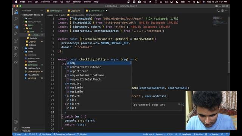Open the Selection menu
This screenshot has height=136, width=242.
click(x=45, y=2)
